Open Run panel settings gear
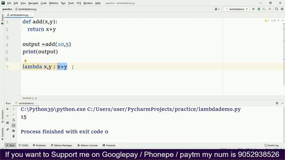 277,103
